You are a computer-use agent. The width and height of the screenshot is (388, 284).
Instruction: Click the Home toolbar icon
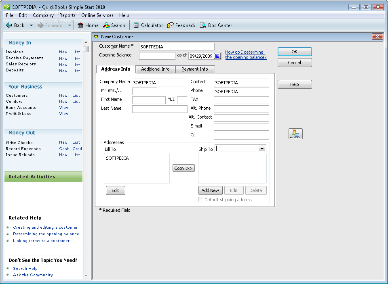(x=80, y=25)
